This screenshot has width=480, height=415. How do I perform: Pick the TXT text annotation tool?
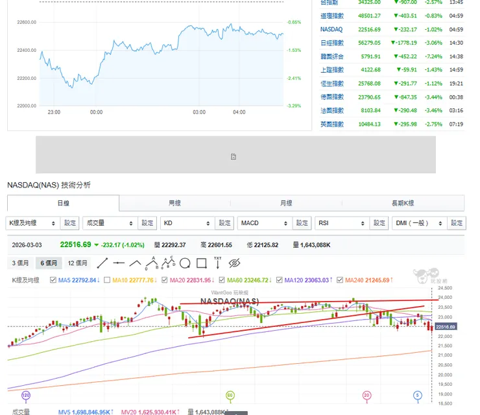click(217, 263)
